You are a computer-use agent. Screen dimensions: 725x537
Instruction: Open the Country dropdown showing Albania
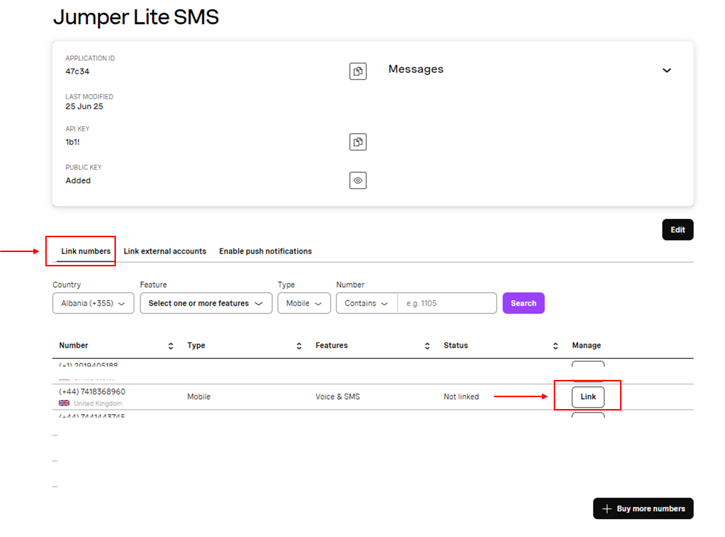pos(93,303)
